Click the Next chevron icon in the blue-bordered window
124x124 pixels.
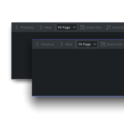tap(61, 44)
